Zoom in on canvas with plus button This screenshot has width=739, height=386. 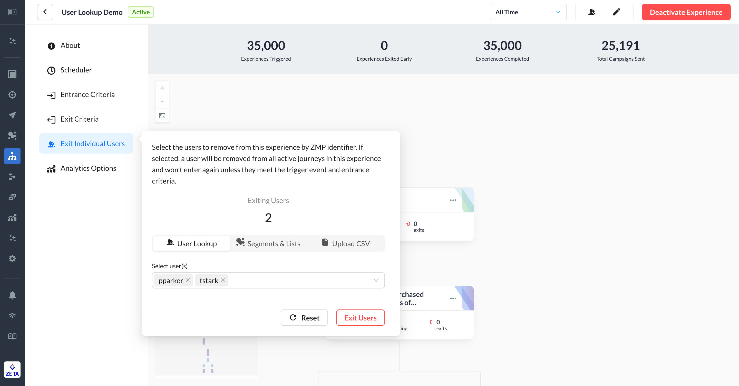162,88
